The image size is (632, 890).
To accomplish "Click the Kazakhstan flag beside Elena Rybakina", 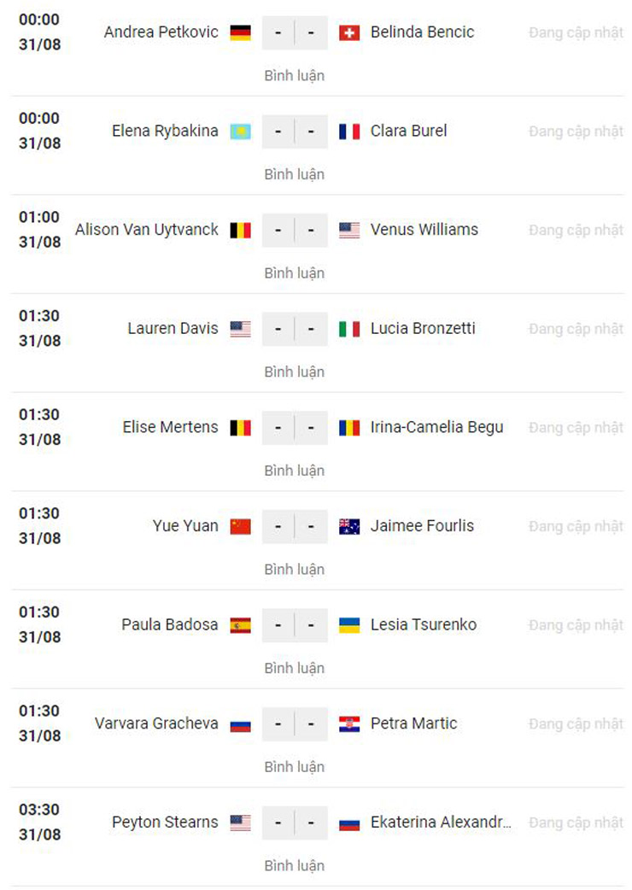I will pyautogui.click(x=241, y=132).
